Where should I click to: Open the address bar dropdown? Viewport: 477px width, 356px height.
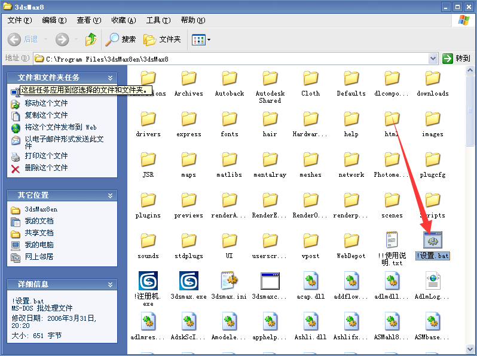tap(433, 59)
